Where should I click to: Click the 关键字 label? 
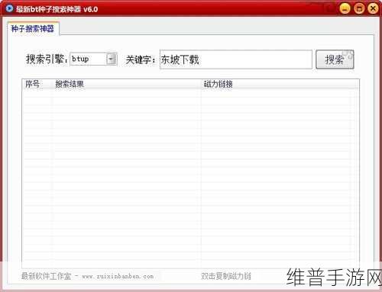click(141, 59)
